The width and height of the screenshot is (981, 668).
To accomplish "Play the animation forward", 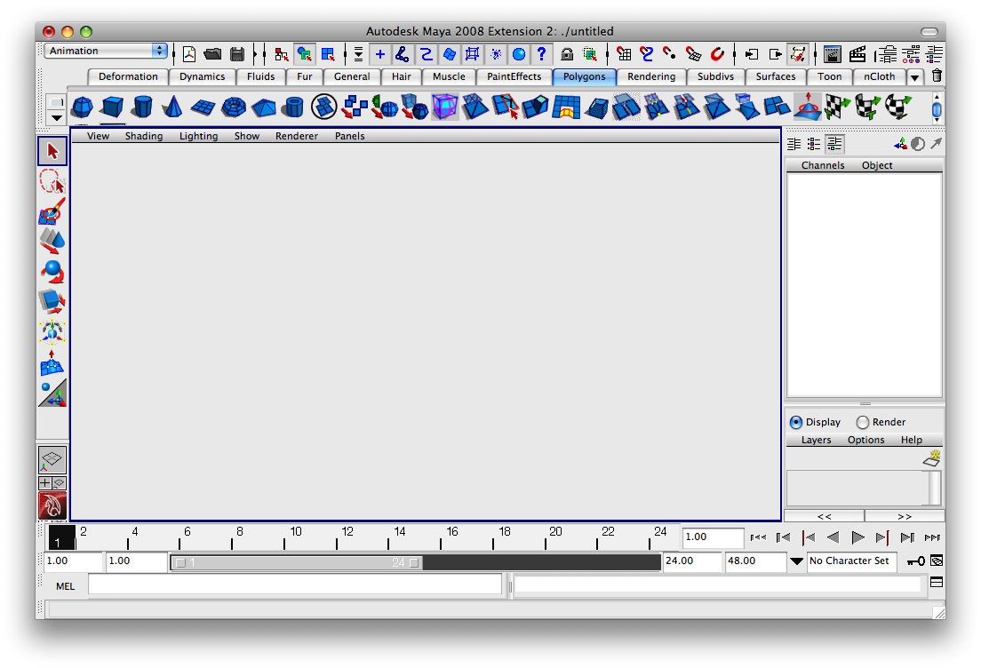I will [x=857, y=537].
